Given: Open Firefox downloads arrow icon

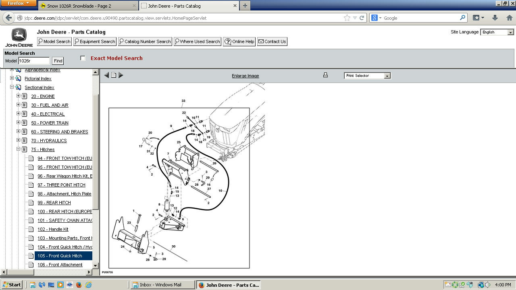Looking at the screenshot, I should tap(495, 18).
